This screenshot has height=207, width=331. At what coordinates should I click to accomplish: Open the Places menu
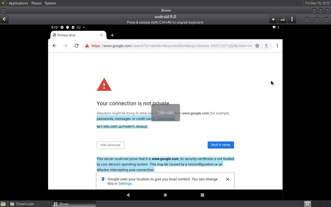click(x=36, y=3)
